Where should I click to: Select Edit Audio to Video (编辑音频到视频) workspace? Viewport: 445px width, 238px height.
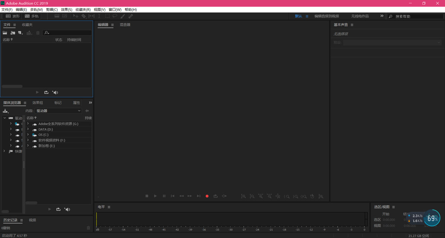coord(327,16)
